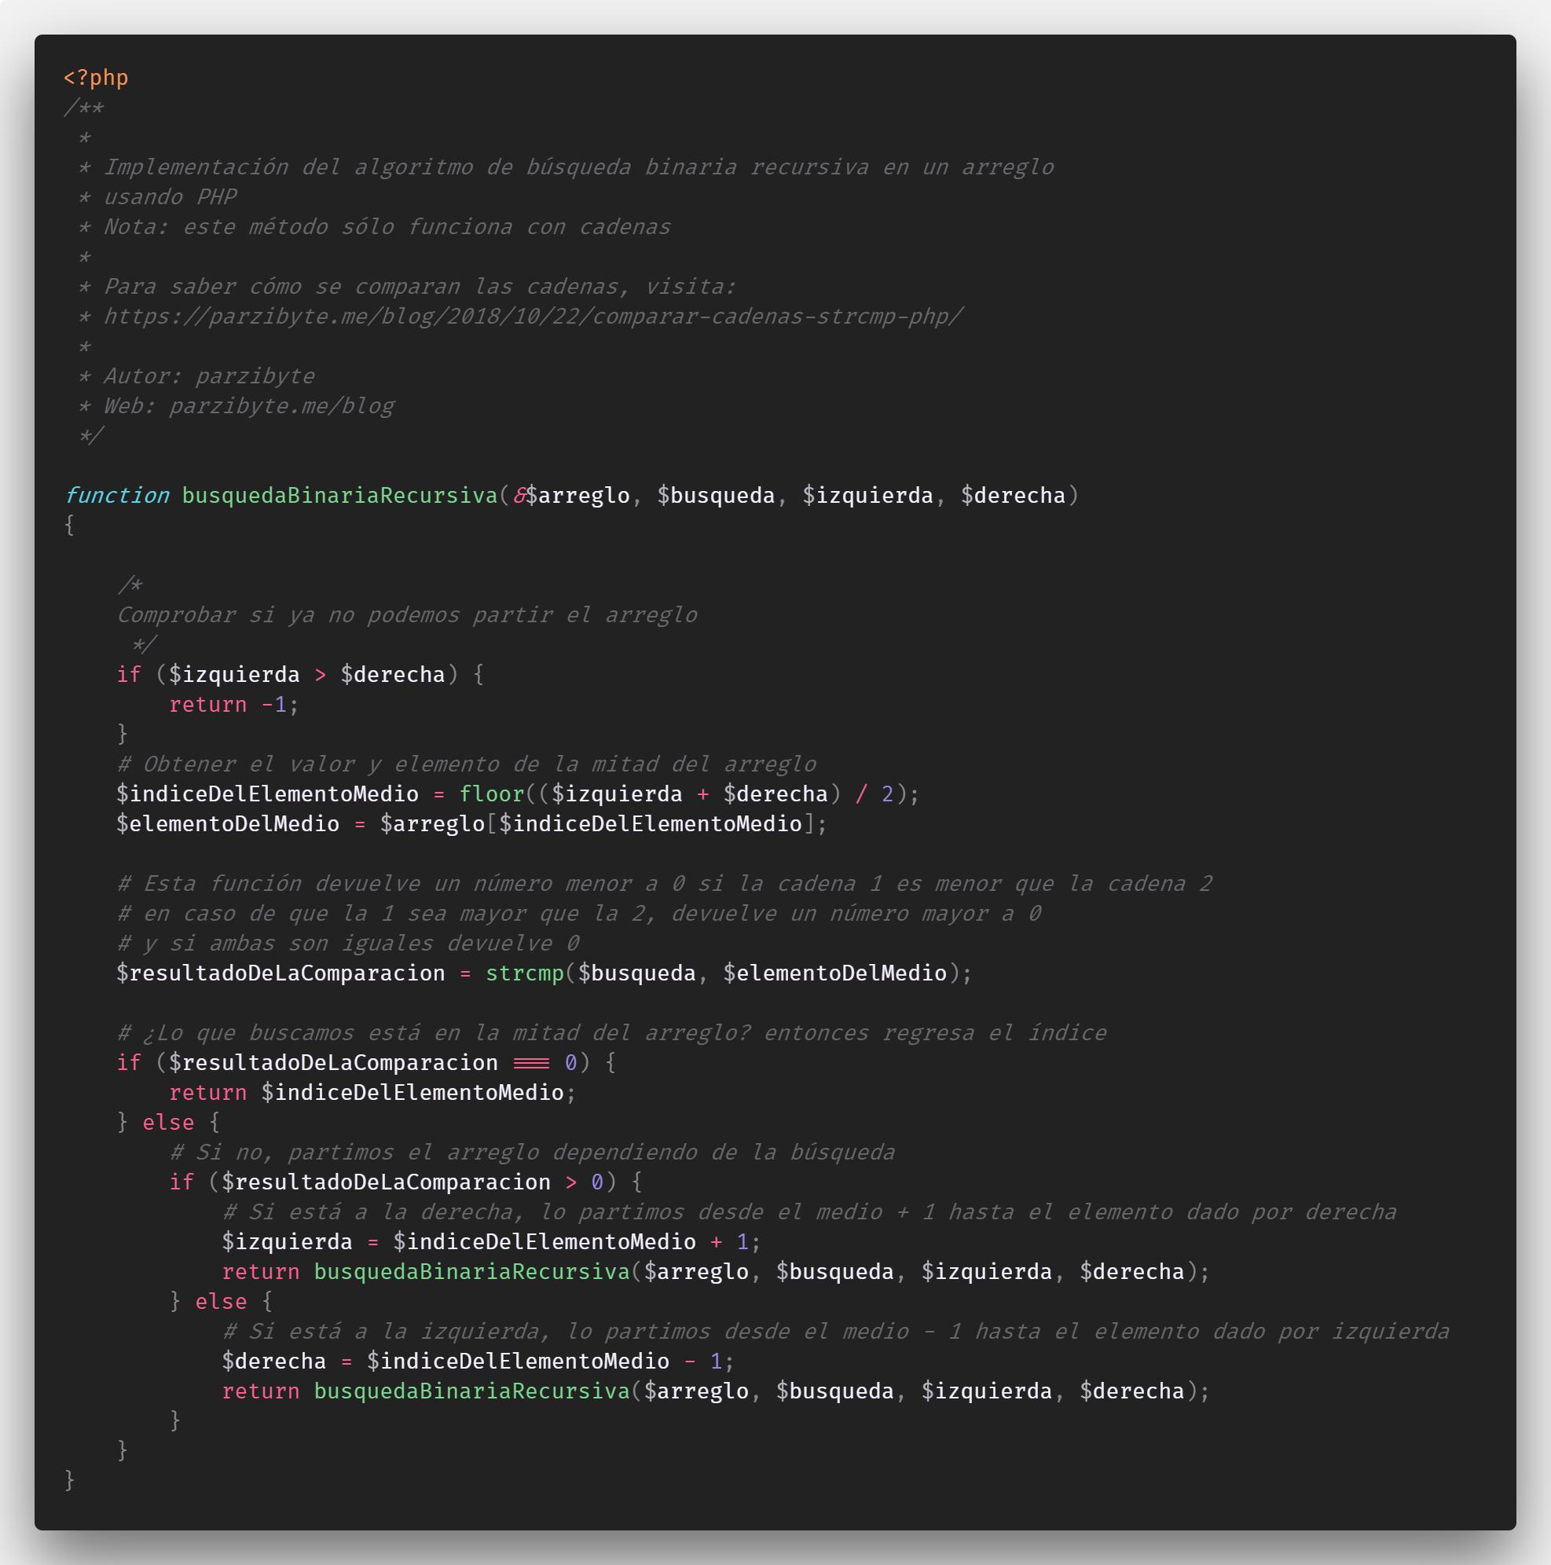Click the 'strcmp' function call
This screenshot has height=1565, width=1551.
525,973
